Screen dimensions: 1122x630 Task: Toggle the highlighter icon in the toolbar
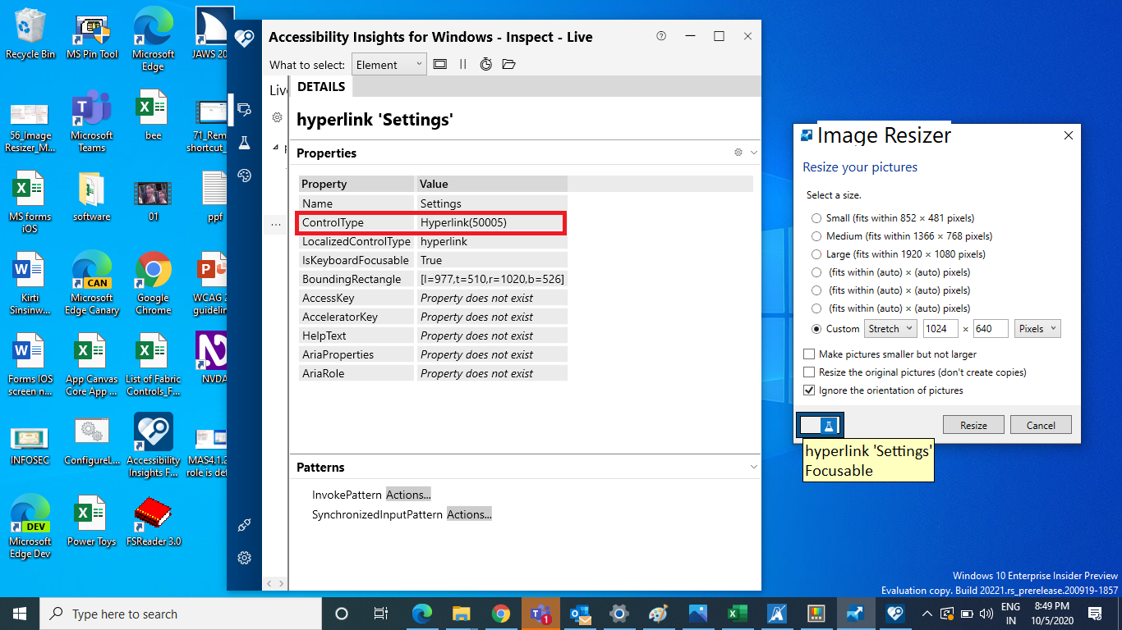440,64
